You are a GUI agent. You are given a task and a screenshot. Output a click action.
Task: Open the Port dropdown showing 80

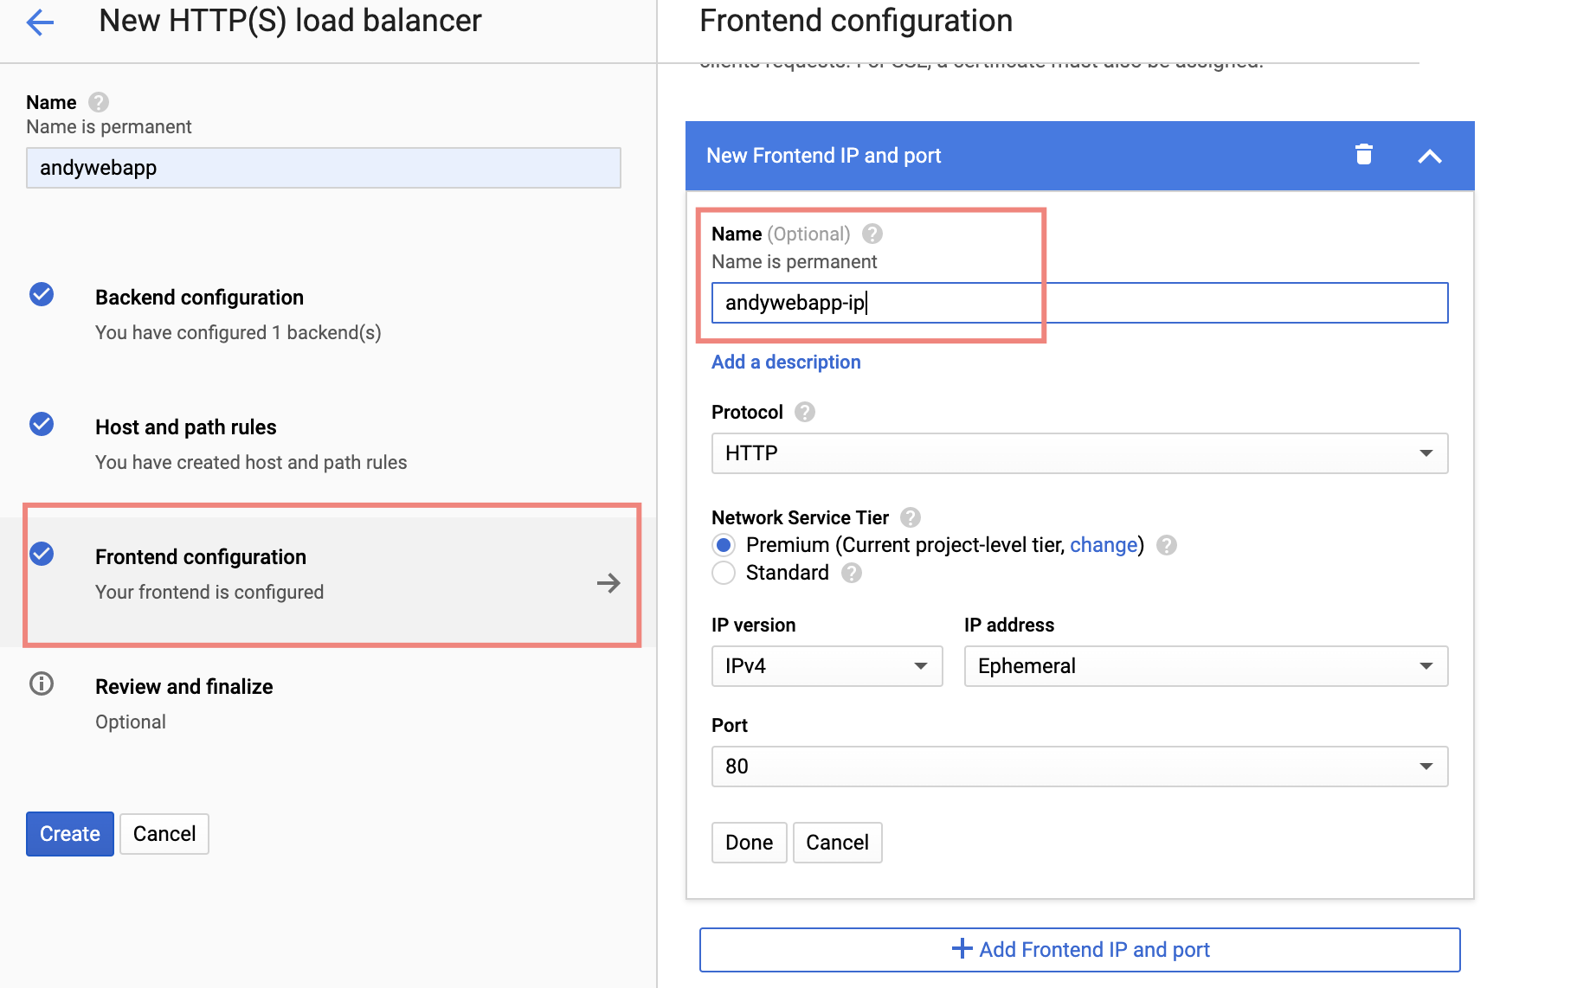click(1078, 767)
